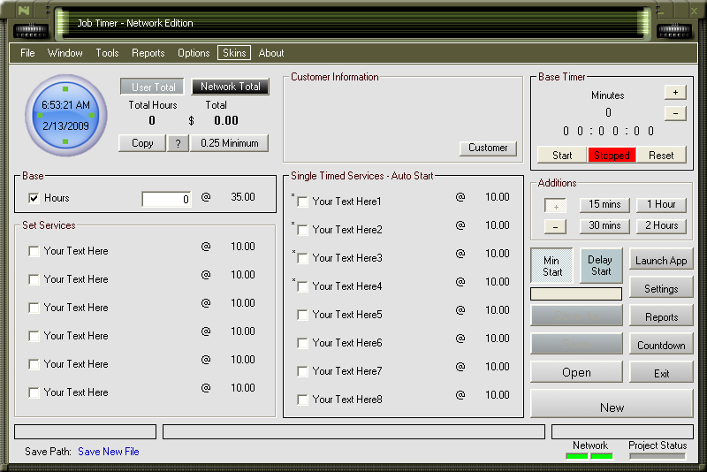The height and width of the screenshot is (472, 707).
Task: Check the first Set Services 'Your Text Here' box
Action: [34, 251]
